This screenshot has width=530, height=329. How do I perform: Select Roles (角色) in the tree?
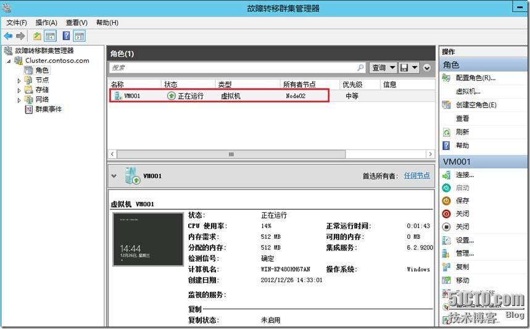pos(42,70)
